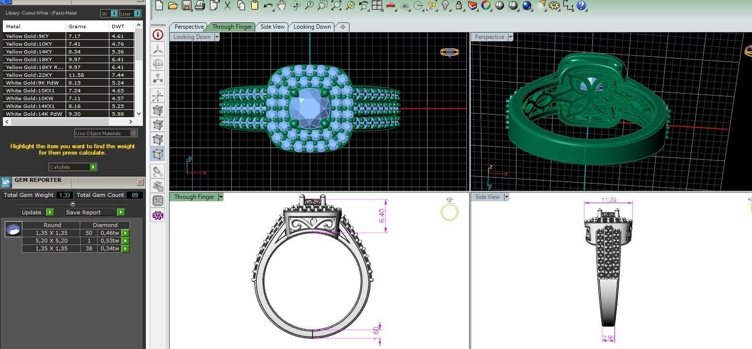Switch to the Side View tab
This screenshot has width=752, height=349.
(x=272, y=27)
